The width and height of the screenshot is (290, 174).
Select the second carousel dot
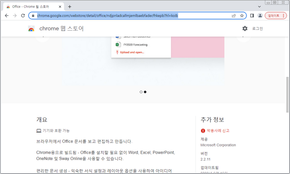pyautogui.click(x=145, y=92)
